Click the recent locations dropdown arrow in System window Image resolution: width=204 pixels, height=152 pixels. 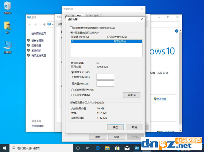coord(40,24)
